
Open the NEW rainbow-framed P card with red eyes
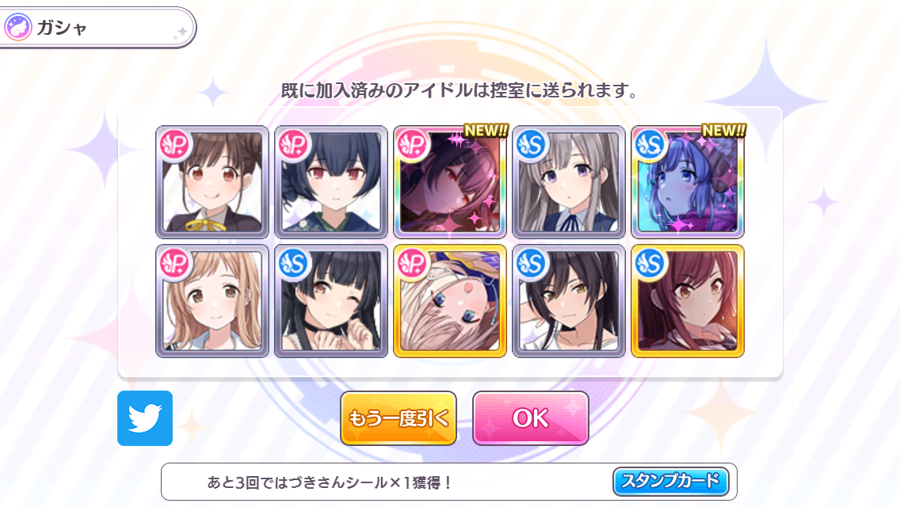coord(450,182)
